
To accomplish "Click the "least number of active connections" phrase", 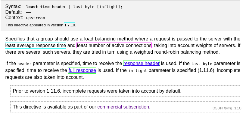I will coord(114,46).
